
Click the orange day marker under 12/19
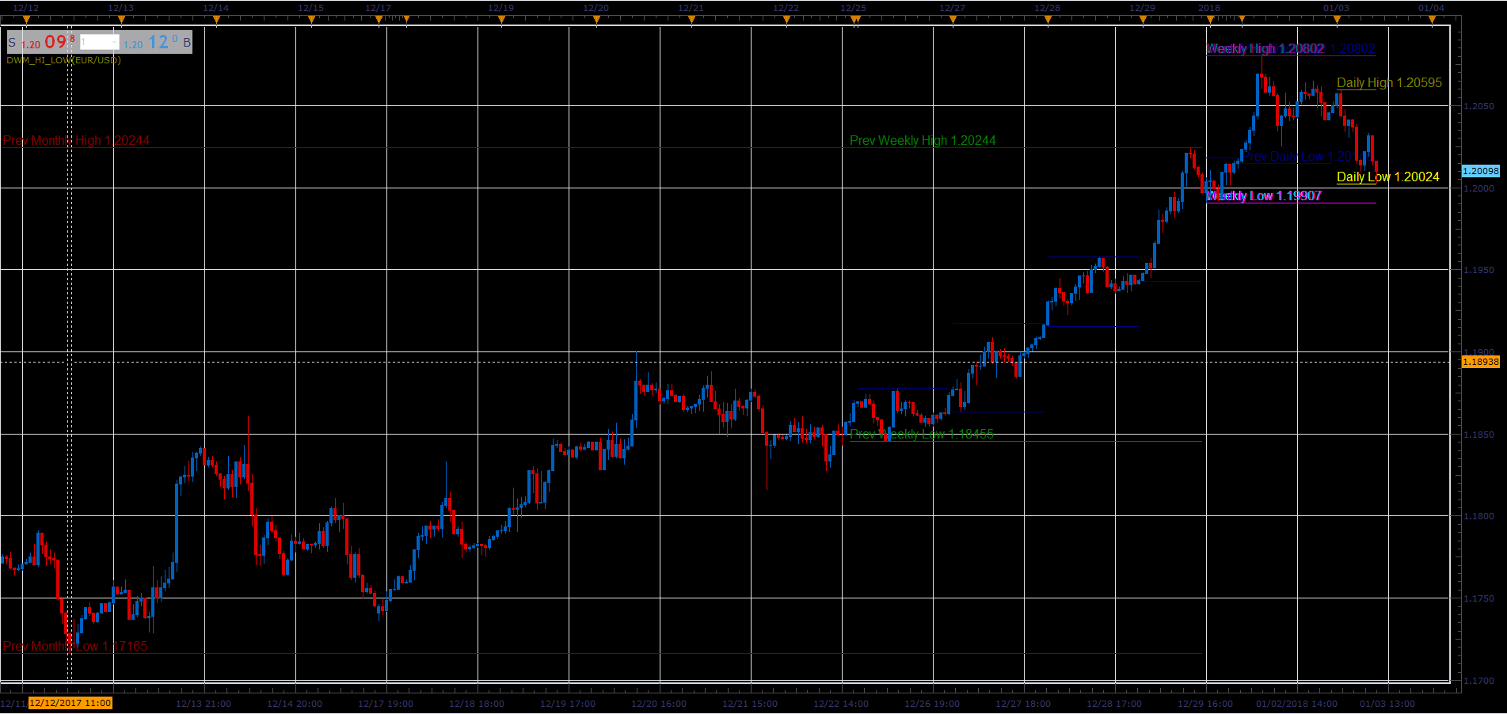[x=501, y=21]
